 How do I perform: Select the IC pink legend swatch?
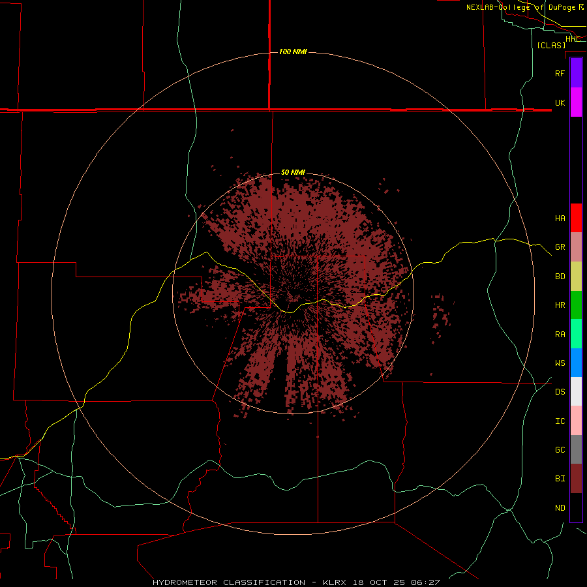pyautogui.click(x=576, y=421)
